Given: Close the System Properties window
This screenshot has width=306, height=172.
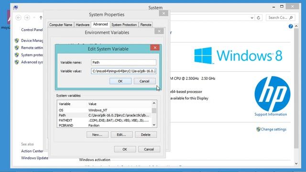Looking at the screenshot, I should pos(164,13).
